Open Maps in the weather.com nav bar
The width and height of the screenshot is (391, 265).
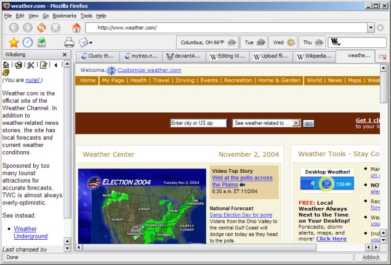click(354, 81)
